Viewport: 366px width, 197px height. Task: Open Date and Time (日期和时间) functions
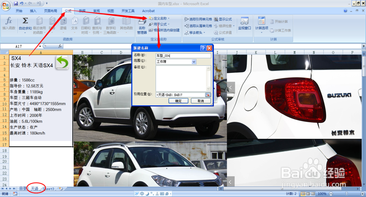(86, 25)
